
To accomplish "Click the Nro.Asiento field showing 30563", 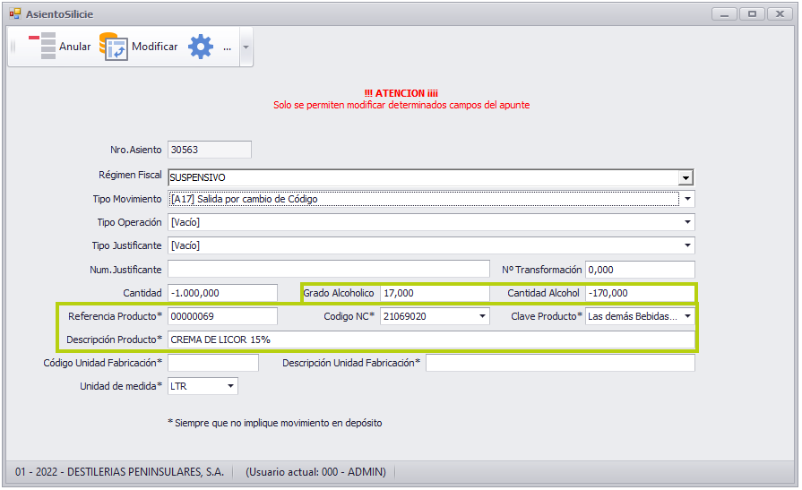I will (210, 150).
